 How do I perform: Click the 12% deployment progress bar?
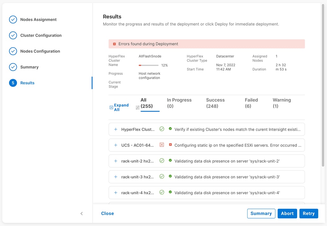(149, 65)
